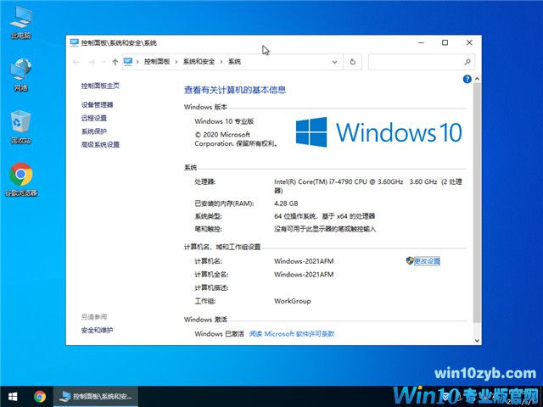Click the 4.28 GB RAM value
The width and height of the screenshot is (543, 407).
[x=286, y=203]
